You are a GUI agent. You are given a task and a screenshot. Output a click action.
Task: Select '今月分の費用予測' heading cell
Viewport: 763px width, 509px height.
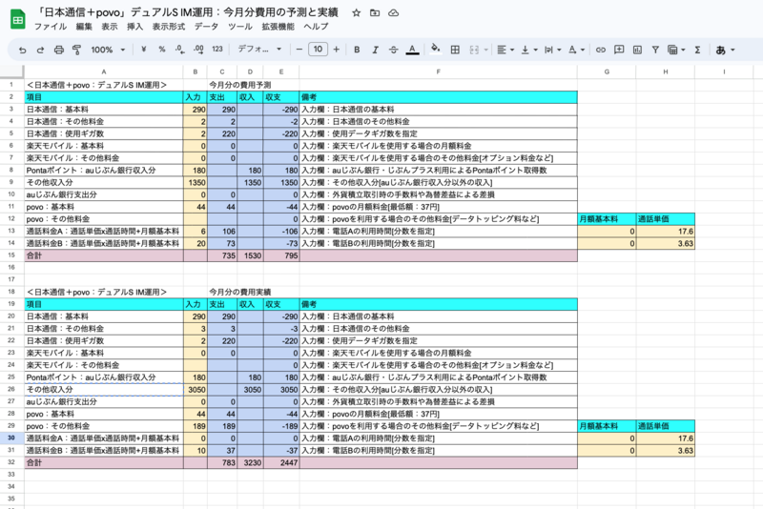coord(240,85)
